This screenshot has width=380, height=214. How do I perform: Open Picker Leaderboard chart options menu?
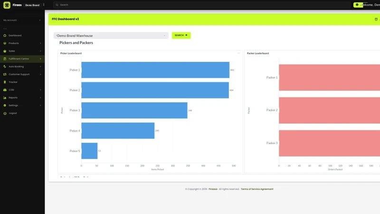tap(238, 53)
